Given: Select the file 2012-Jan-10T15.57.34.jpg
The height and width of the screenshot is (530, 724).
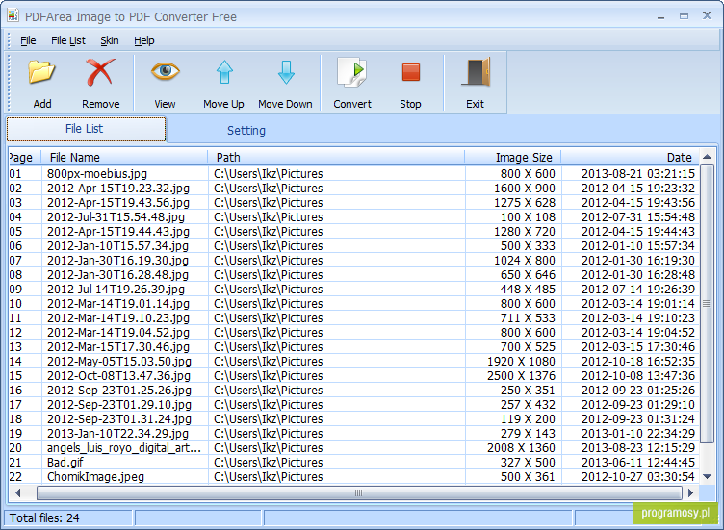Looking at the screenshot, I should [x=117, y=246].
